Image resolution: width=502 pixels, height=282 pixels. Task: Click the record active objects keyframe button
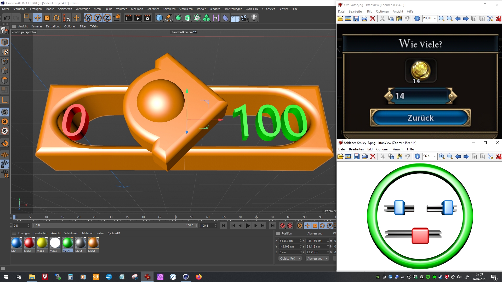click(282, 226)
